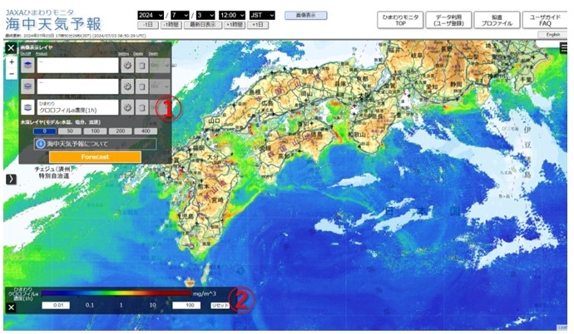The image size is (574, 334).
Task: Select depth layer 0 button
Action: tap(45, 131)
